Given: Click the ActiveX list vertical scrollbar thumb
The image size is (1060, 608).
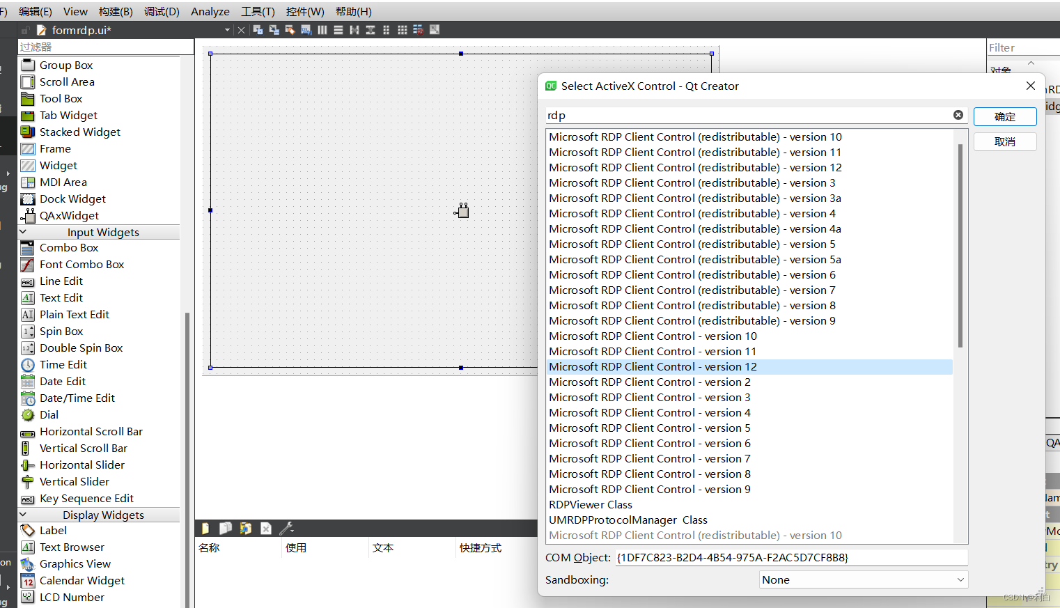Looking at the screenshot, I should (960, 245).
